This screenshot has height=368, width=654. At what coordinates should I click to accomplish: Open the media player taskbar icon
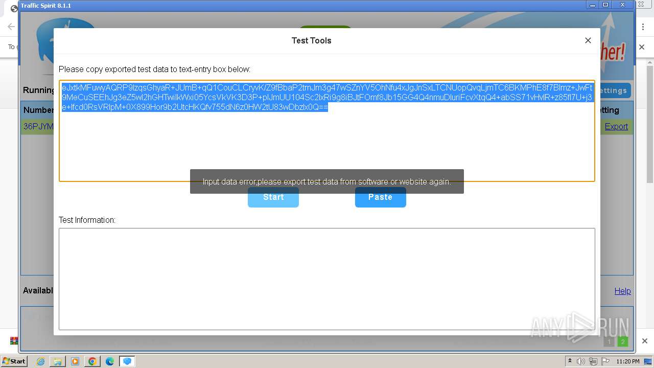point(75,361)
